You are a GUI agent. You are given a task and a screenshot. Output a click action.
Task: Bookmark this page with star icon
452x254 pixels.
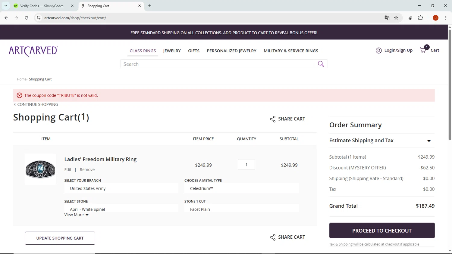tap(396, 18)
